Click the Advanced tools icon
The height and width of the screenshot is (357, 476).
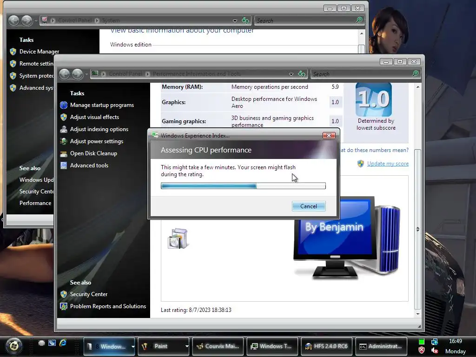[64, 165]
